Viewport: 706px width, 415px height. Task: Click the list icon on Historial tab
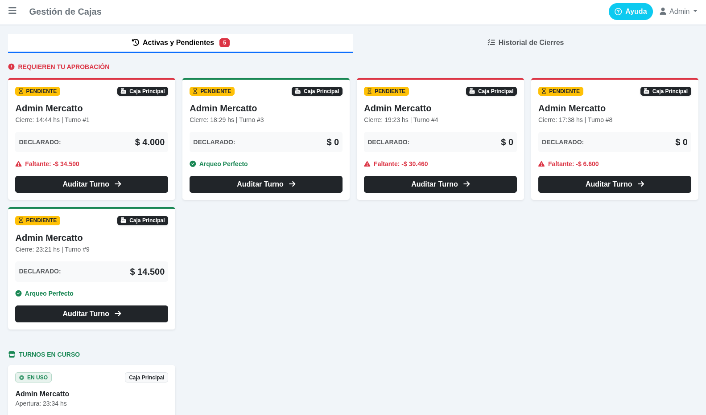click(x=491, y=42)
